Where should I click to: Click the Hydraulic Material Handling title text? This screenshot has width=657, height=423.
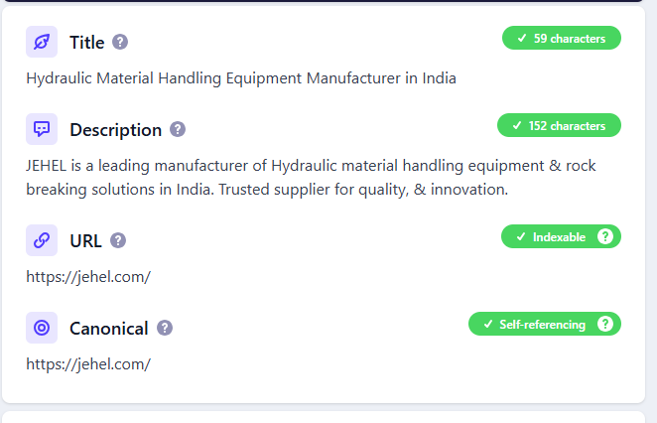tap(241, 78)
